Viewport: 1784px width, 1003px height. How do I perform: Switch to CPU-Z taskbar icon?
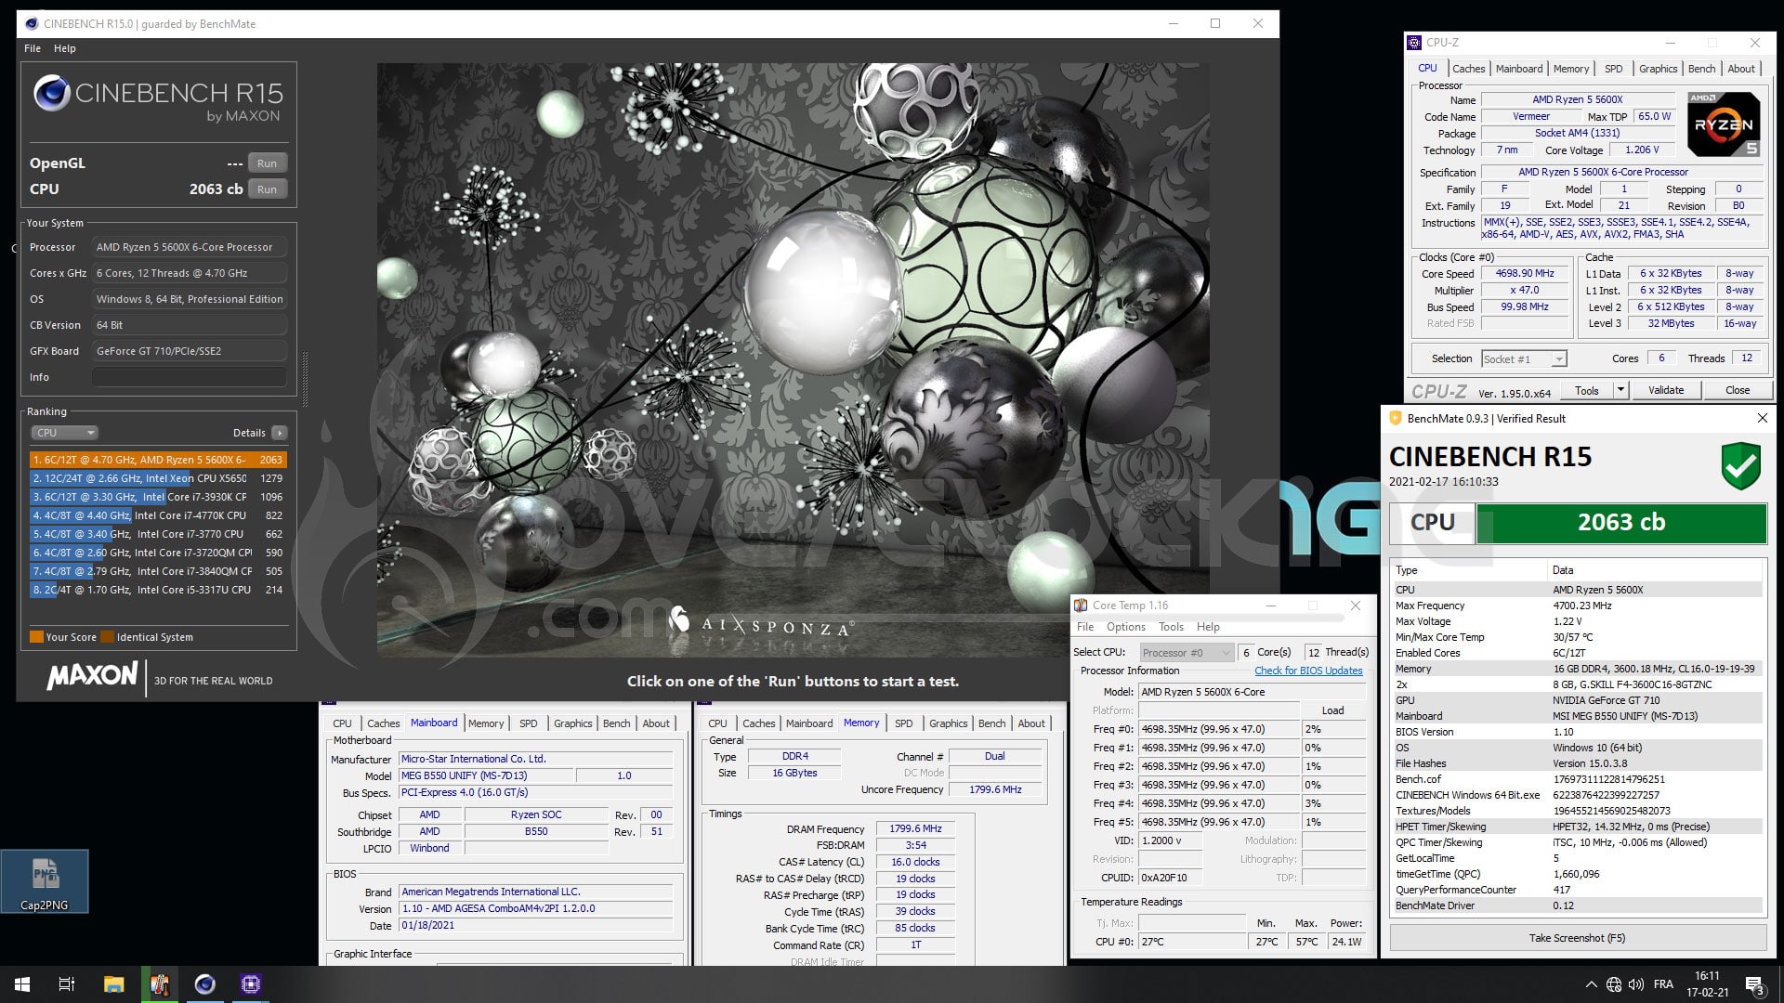point(251,984)
